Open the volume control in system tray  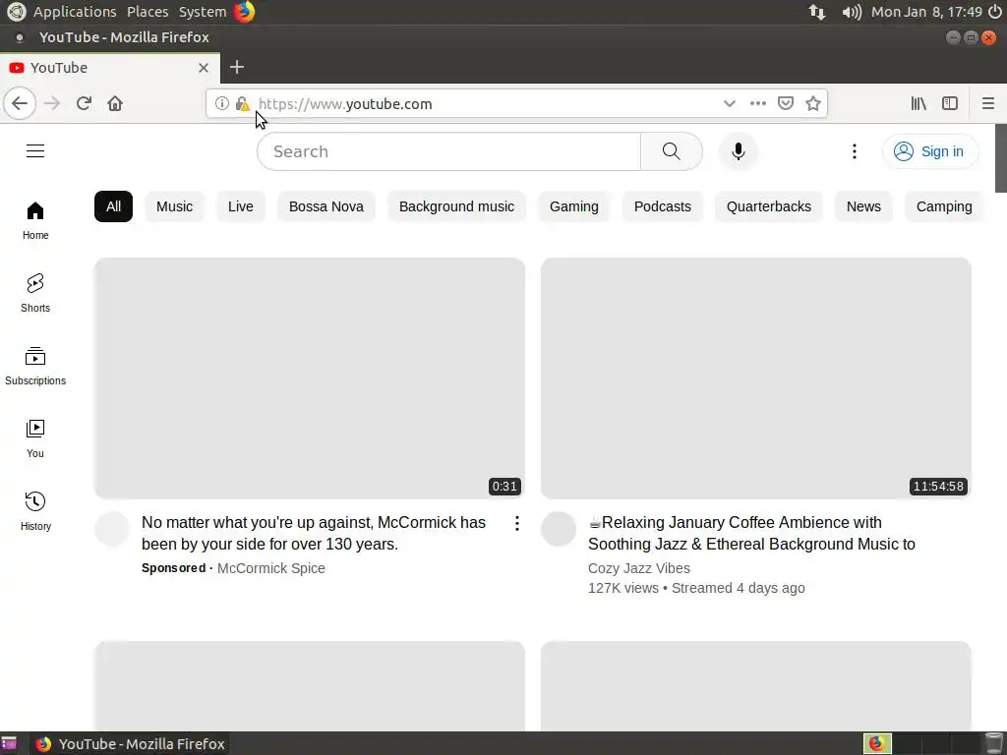[852, 12]
